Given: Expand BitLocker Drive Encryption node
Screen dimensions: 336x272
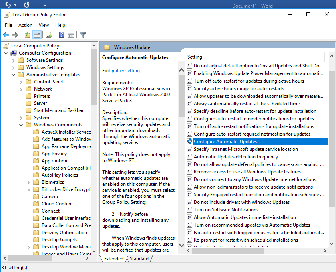Looking at the screenshot, I should pos(28,190).
